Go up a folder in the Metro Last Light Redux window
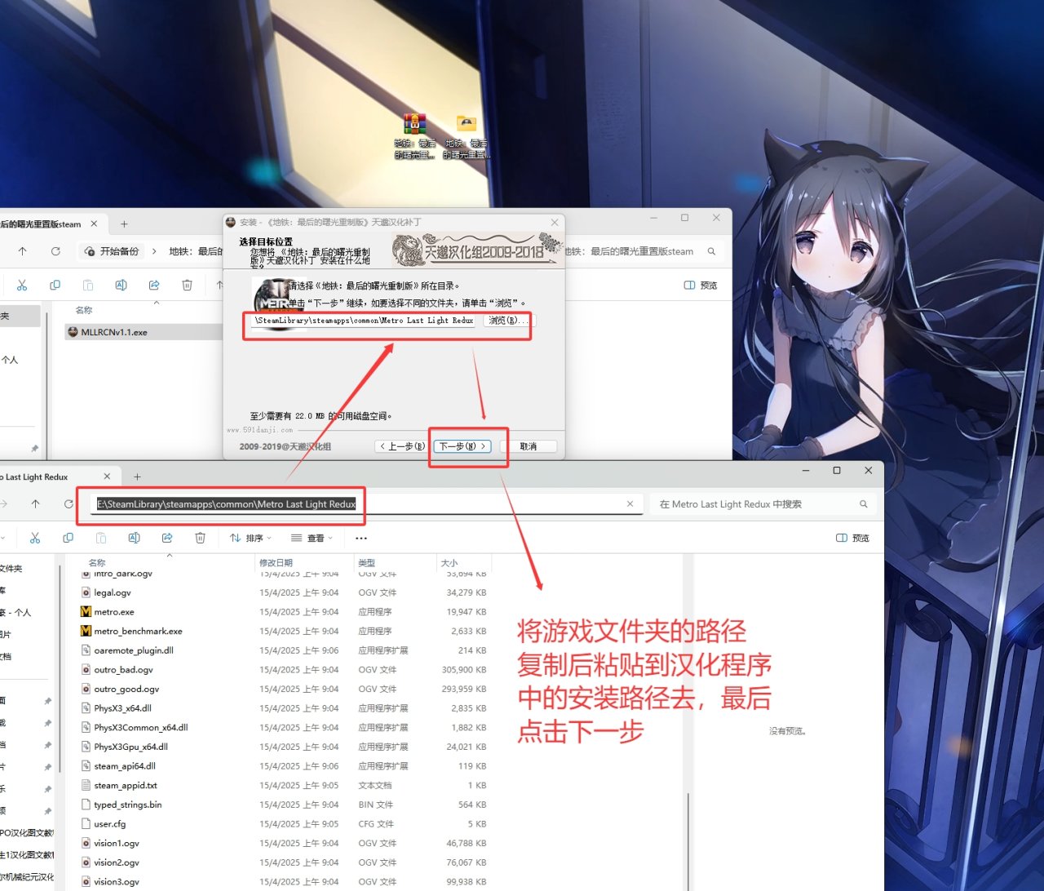Image resolution: width=1044 pixels, height=891 pixels. point(35,504)
